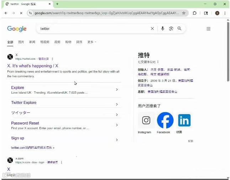Open the 更多 search filter dropdown
The image size is (230, 180).
[92, 42]
